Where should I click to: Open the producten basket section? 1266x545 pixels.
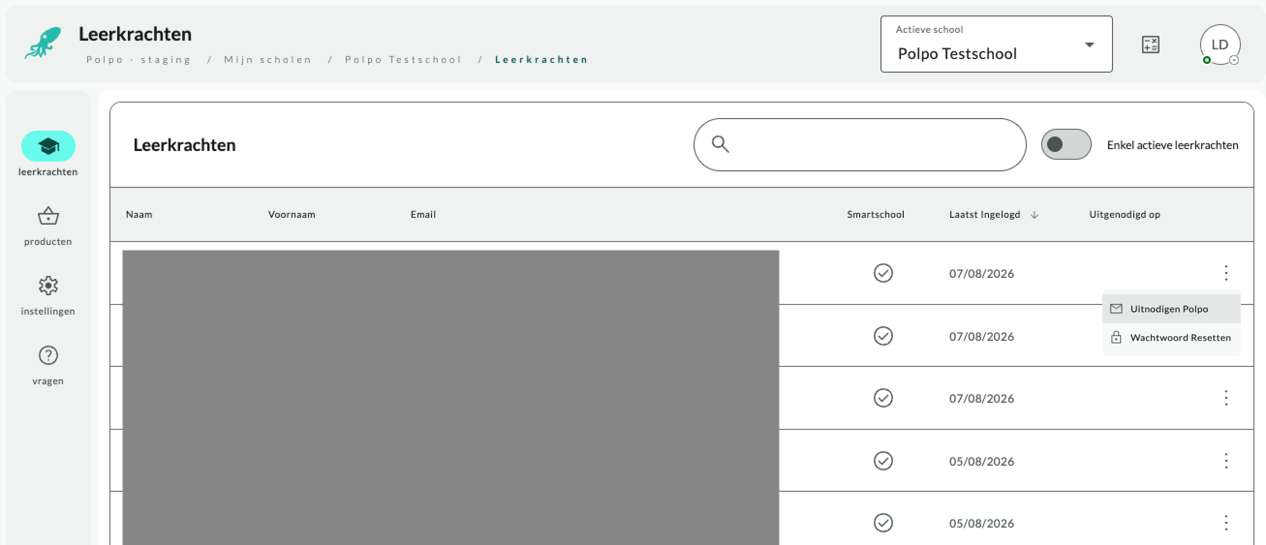(x=48, y=226)
